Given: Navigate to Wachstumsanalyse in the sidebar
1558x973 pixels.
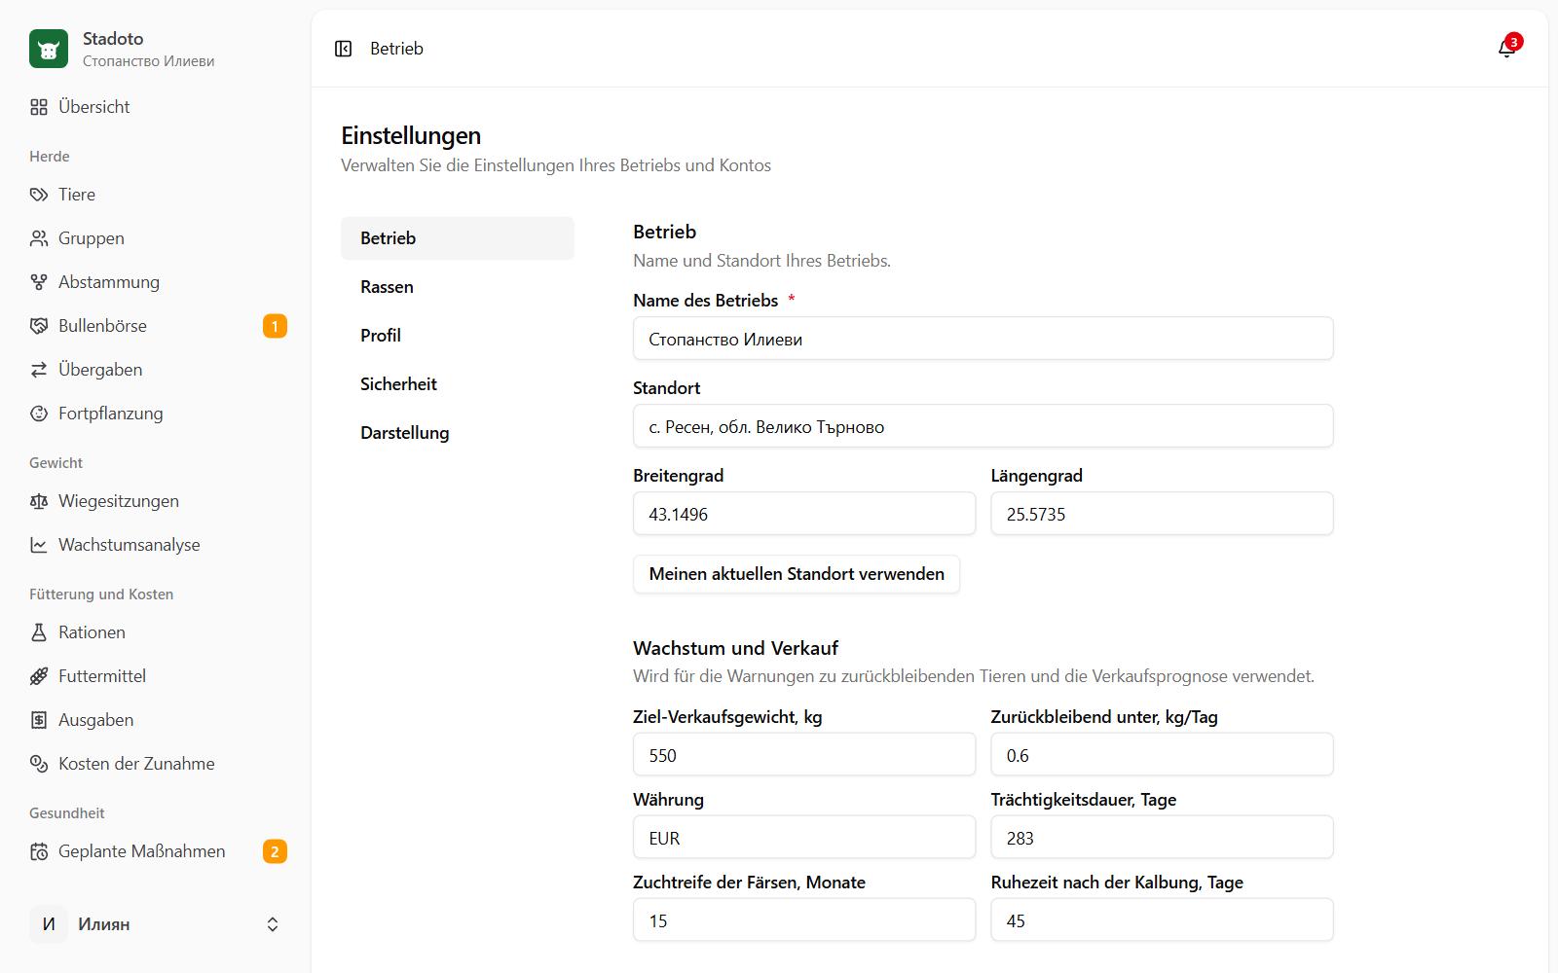Looking at the screenshot, I should point(156,545).
